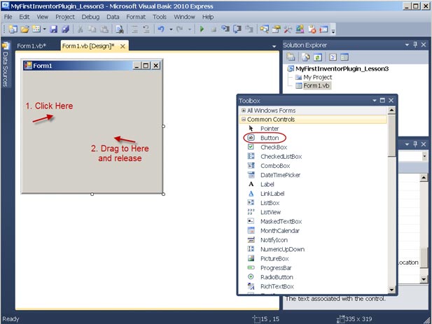
Task: Click the Save All toolbar icon
Action: tap(65, 29)
